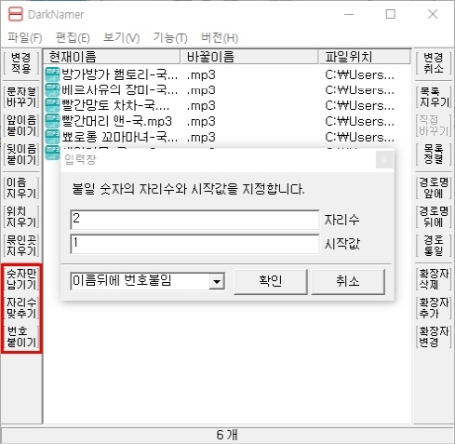Sort by the 바꿀이름 column header

click(x=249, y=57)
